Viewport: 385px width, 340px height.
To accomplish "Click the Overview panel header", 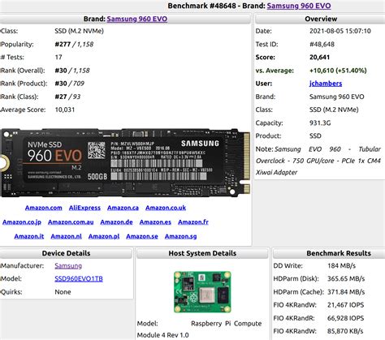I will (320, 19).
